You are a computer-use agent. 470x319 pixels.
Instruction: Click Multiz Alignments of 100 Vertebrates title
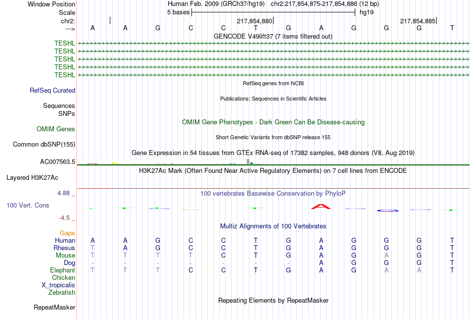point(273,226)
